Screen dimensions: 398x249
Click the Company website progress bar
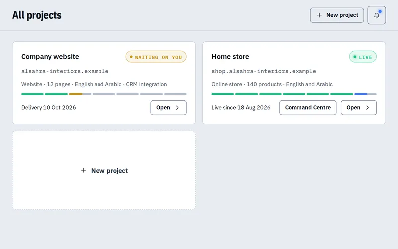[x=104, y=94]
